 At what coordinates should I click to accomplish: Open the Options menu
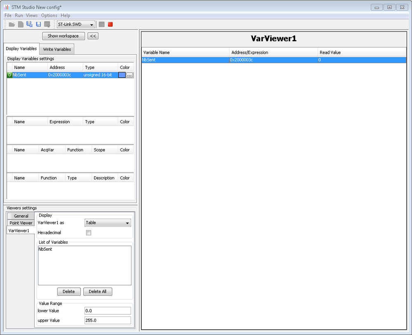click(49, 16)
